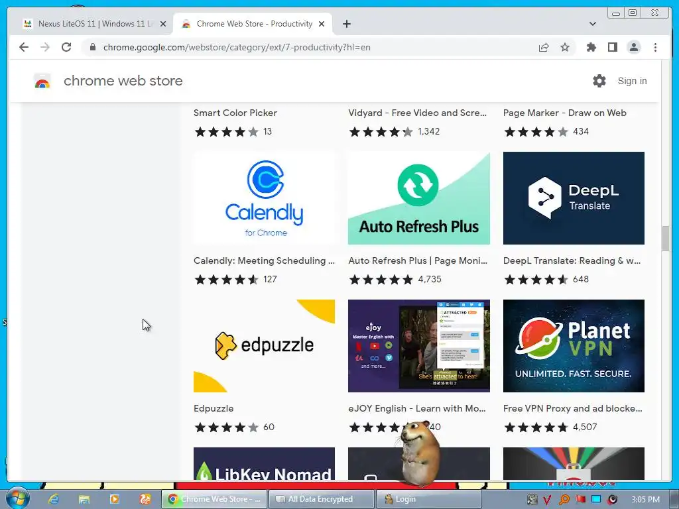
Task: View site info via the lock icon
Action: pos(93,47)
